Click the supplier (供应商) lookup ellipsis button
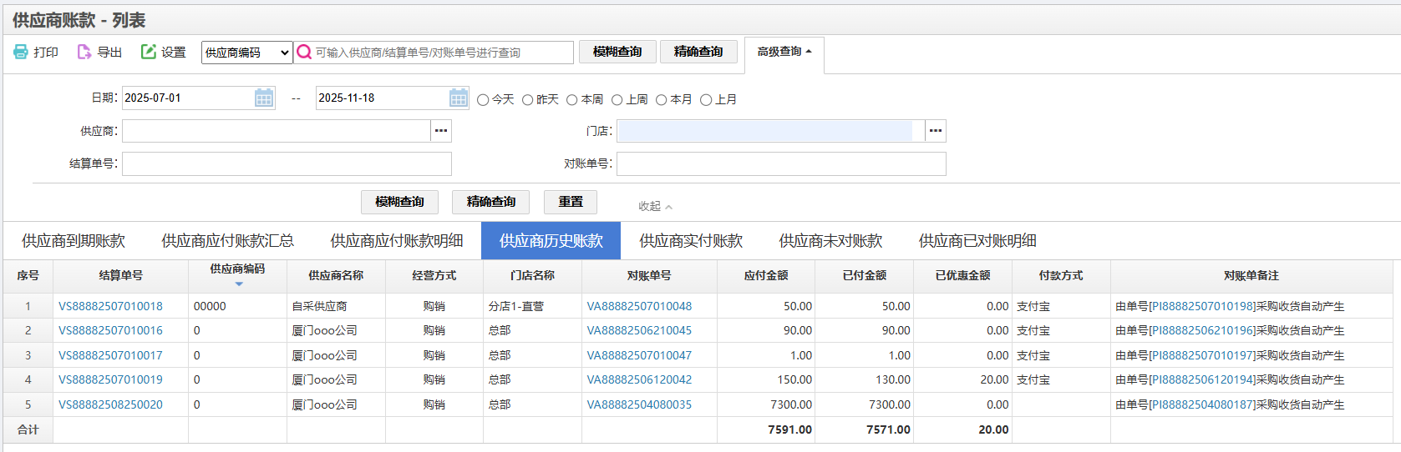1401x452 pixels. [441, 131]
